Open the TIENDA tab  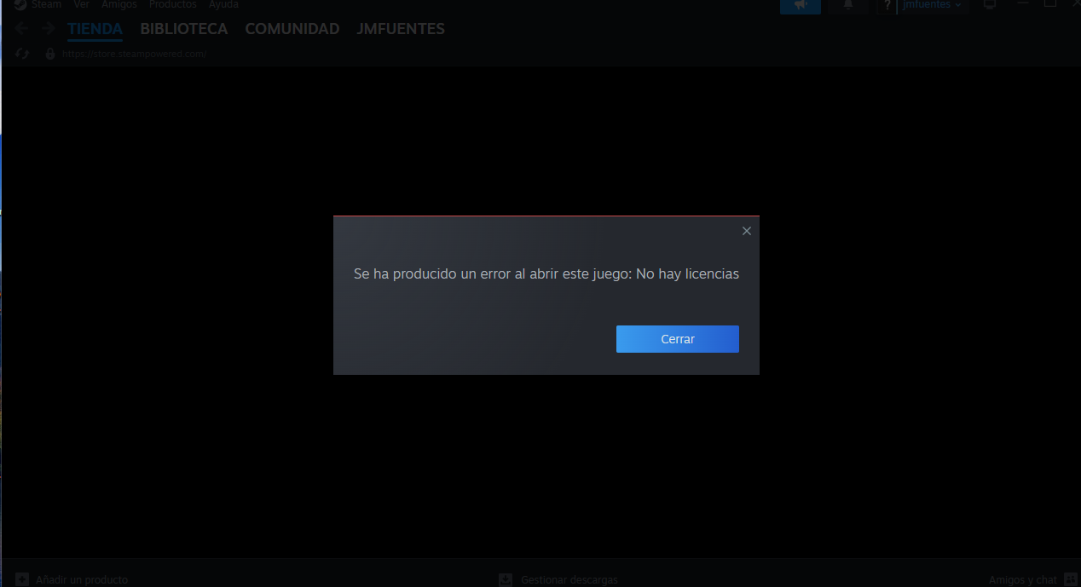[x=95, y=29]
